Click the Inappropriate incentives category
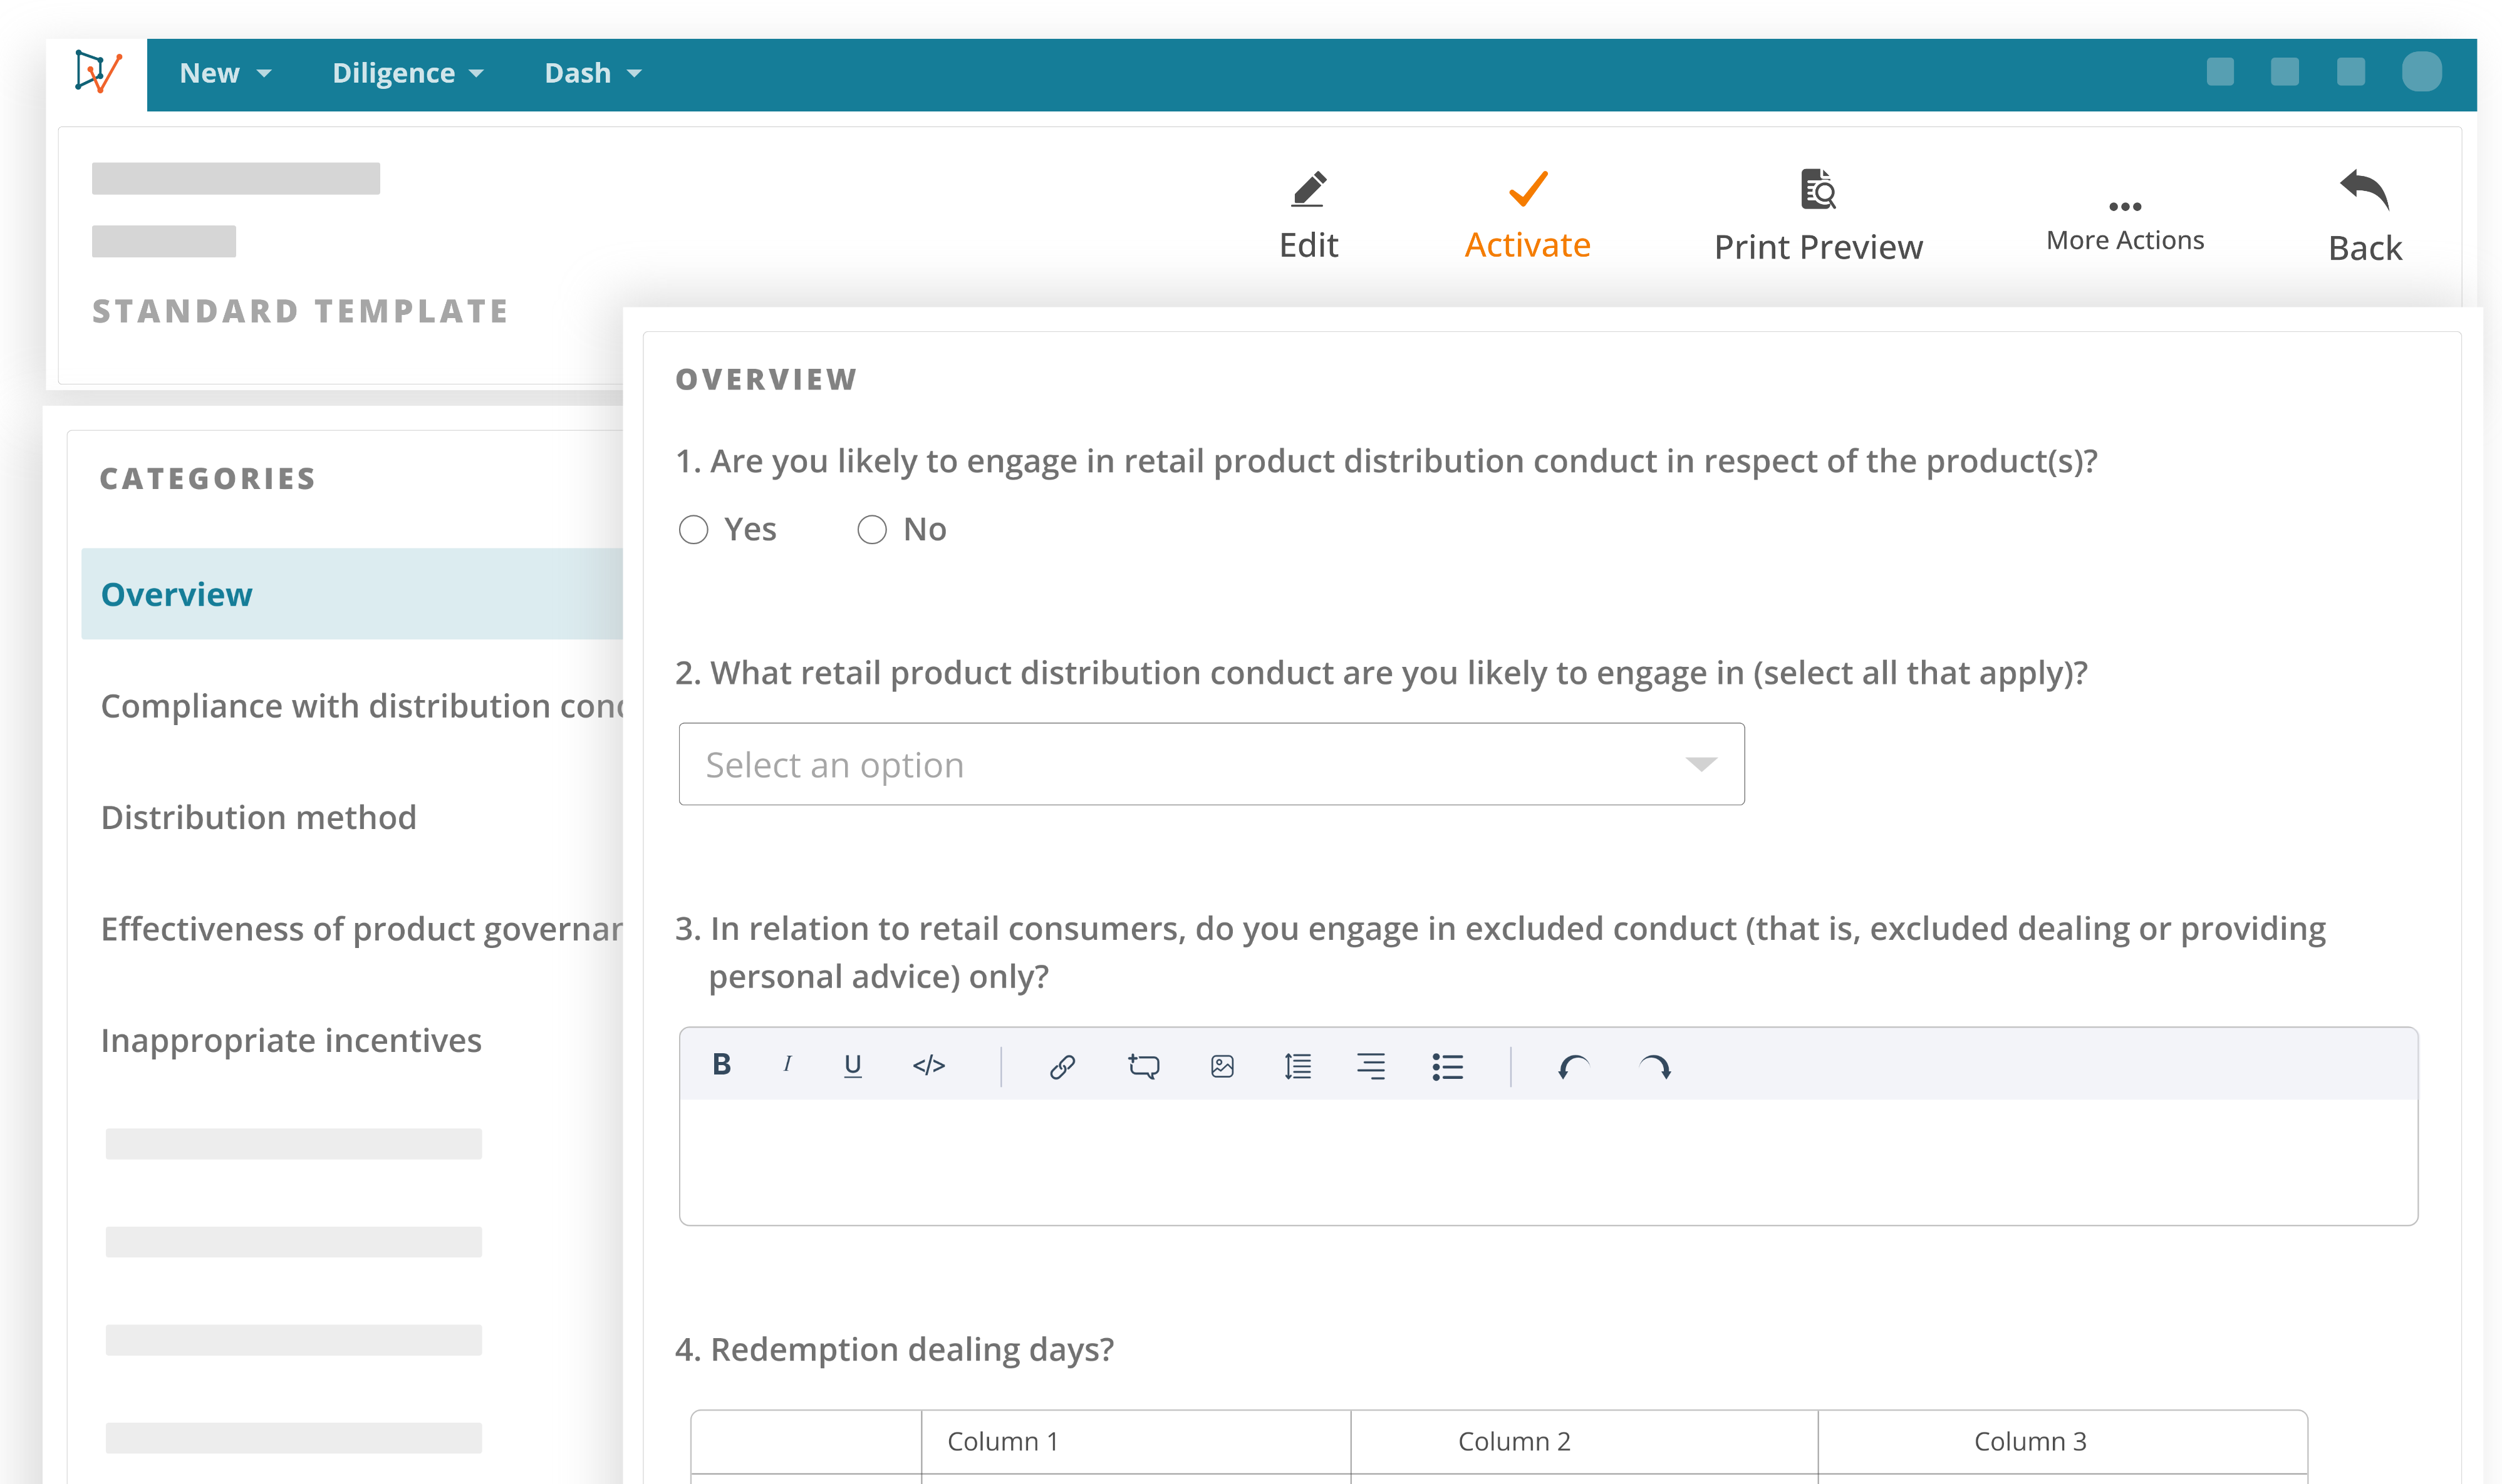2502x1484 pixels. [291, 1039]
